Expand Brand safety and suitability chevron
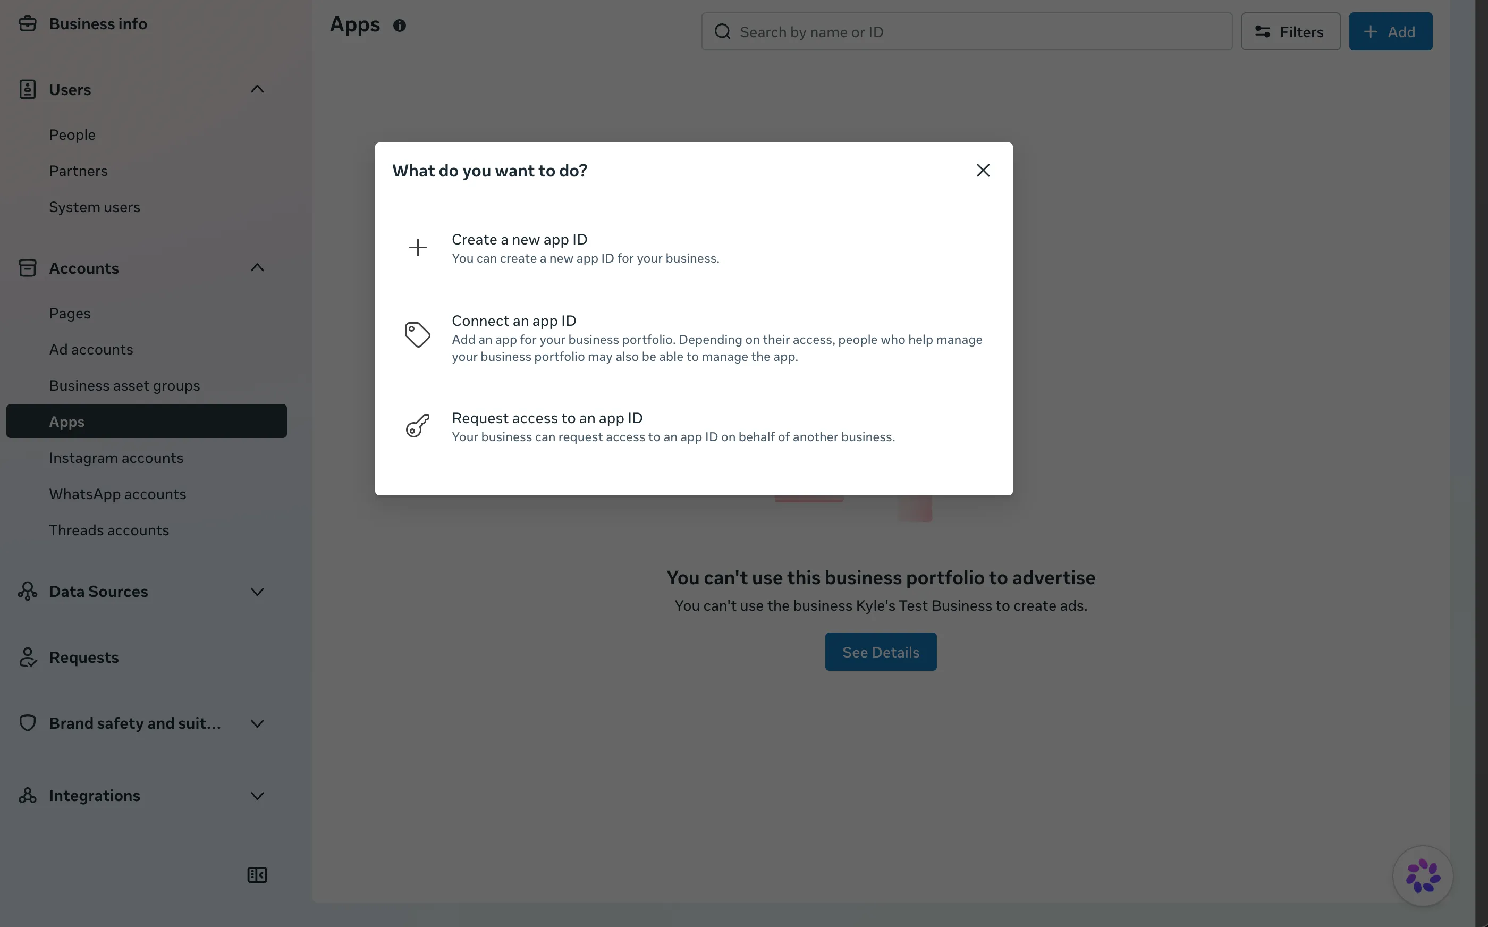This screenshot has width=1488, height=927. [x=257, y=723]
